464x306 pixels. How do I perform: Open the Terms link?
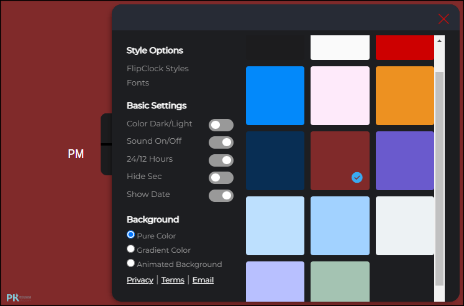tap(173, 280)
